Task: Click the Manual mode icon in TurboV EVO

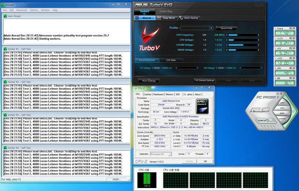Action: pyautogui.click(x=137, y=18)
